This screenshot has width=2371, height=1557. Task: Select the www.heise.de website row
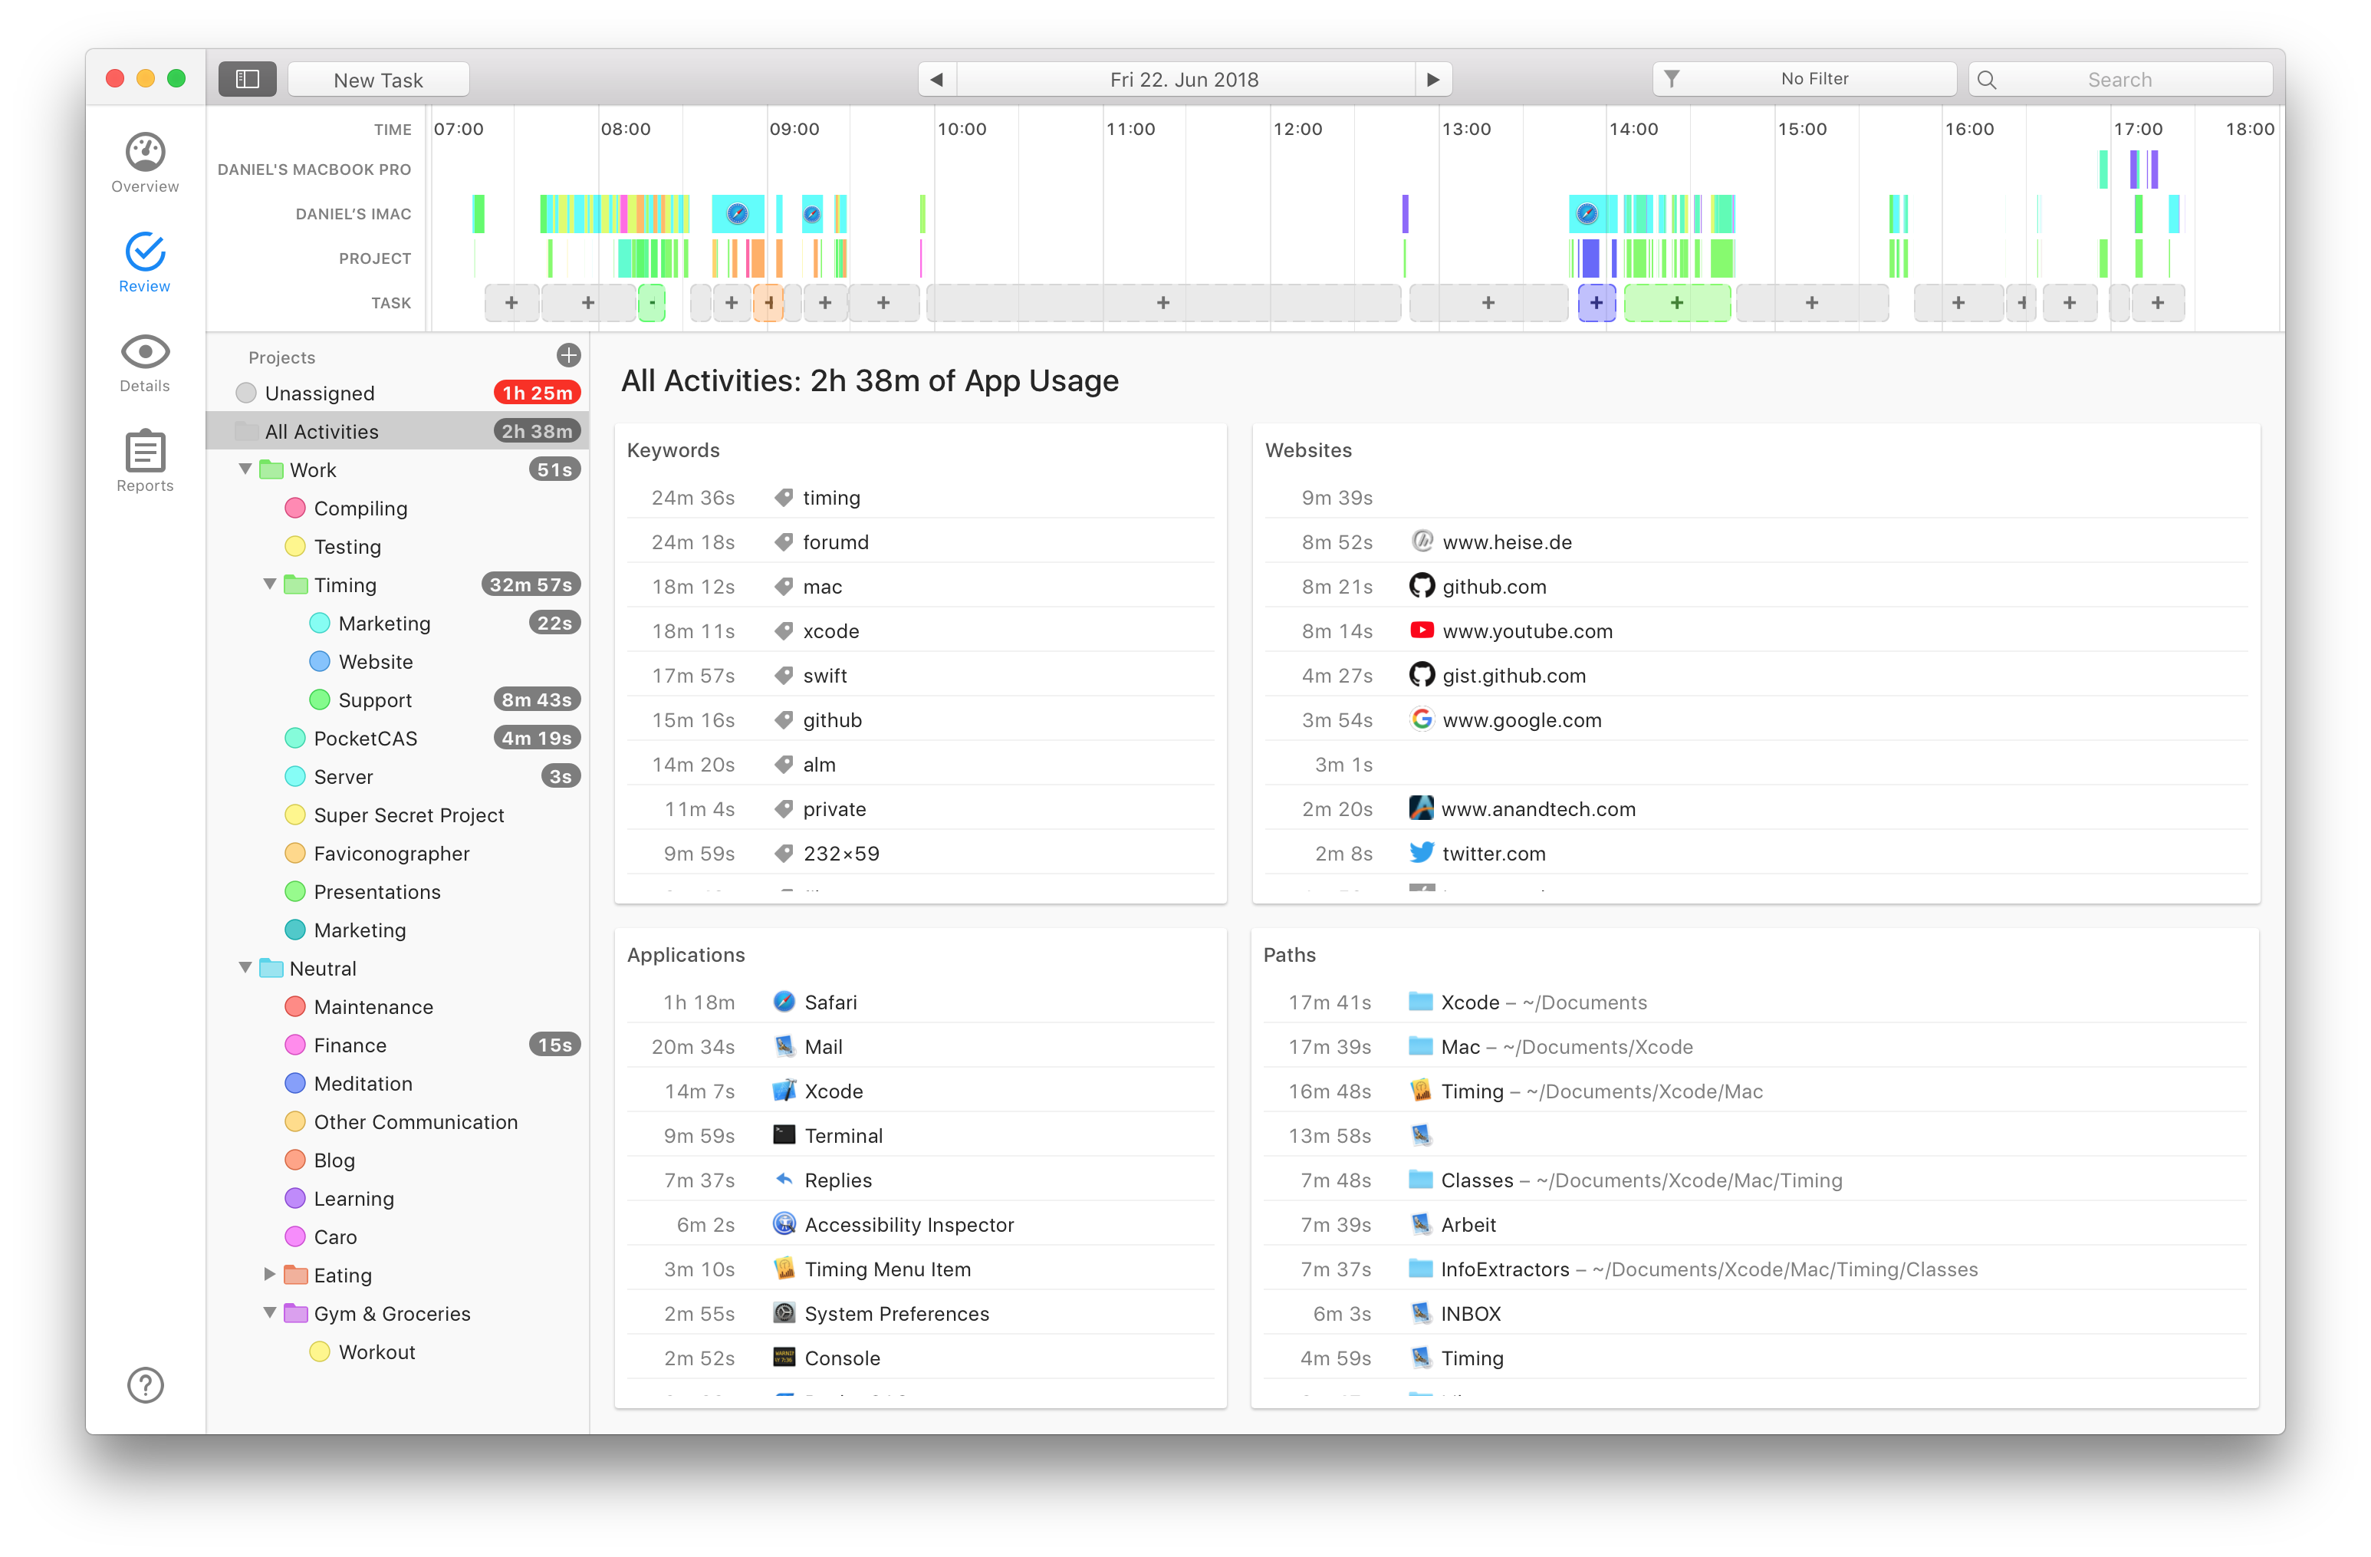(x=1754, y=542)
